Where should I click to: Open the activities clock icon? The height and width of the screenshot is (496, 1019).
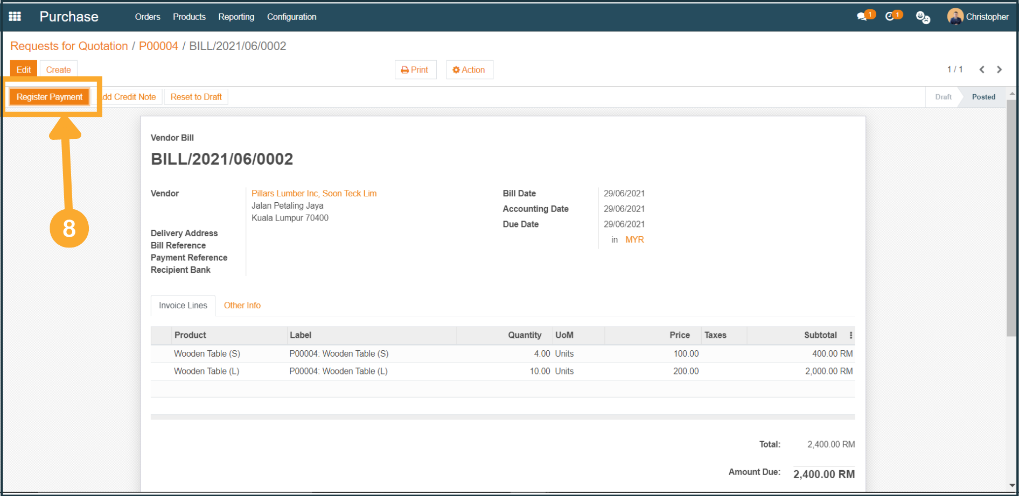point(890,17)
